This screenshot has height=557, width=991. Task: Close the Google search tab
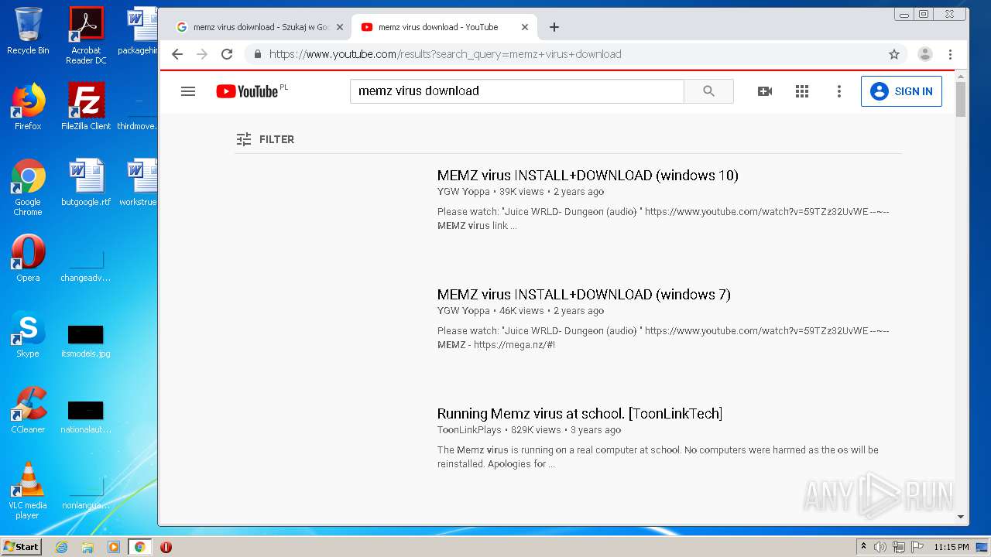click(339, 27)
